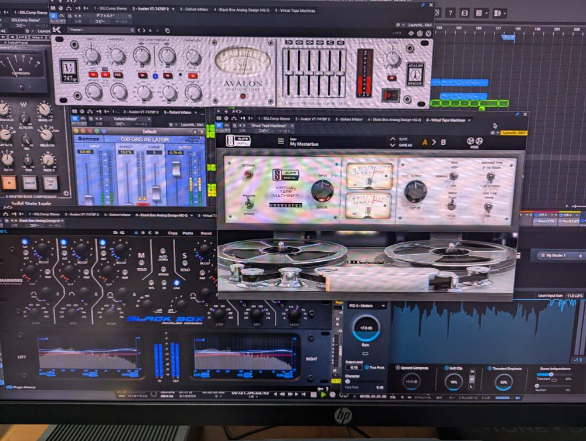Select setting A in Black Box HG-Q
Viewport: 586px width, 441px height.
click(136, 233)
